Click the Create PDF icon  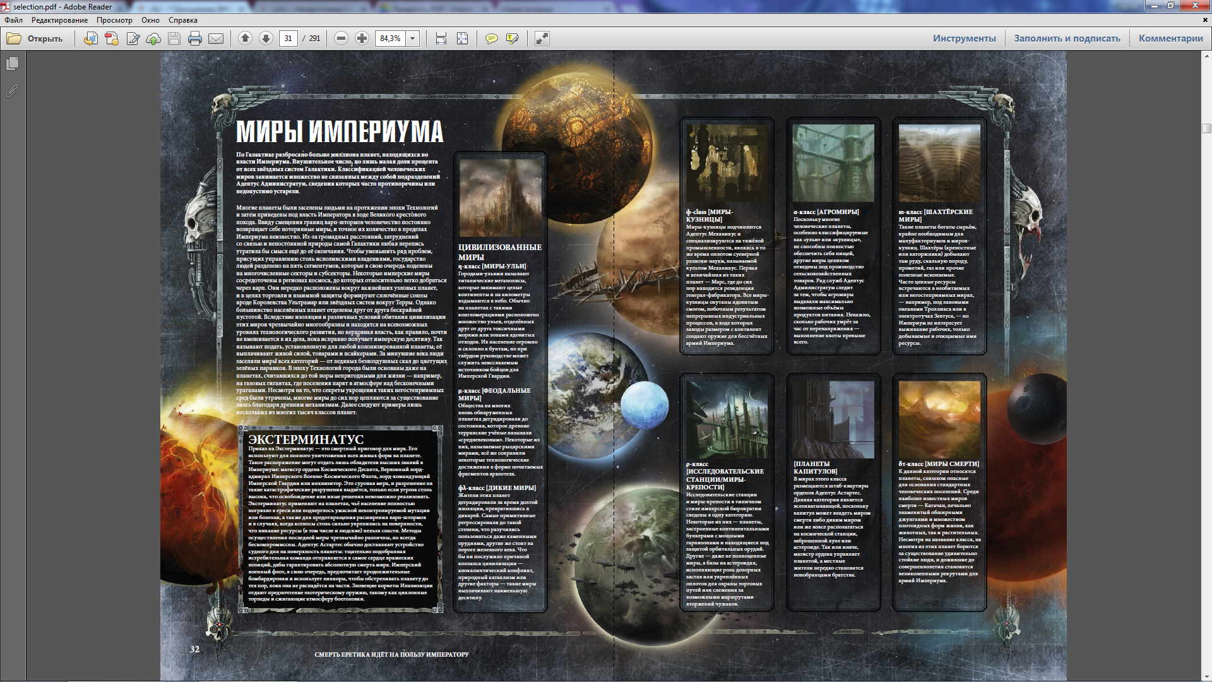(112, 39)
